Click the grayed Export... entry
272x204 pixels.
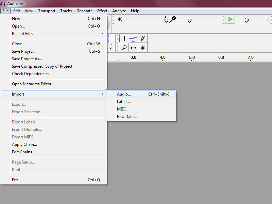pyautogui.click(x=54, y=104)
